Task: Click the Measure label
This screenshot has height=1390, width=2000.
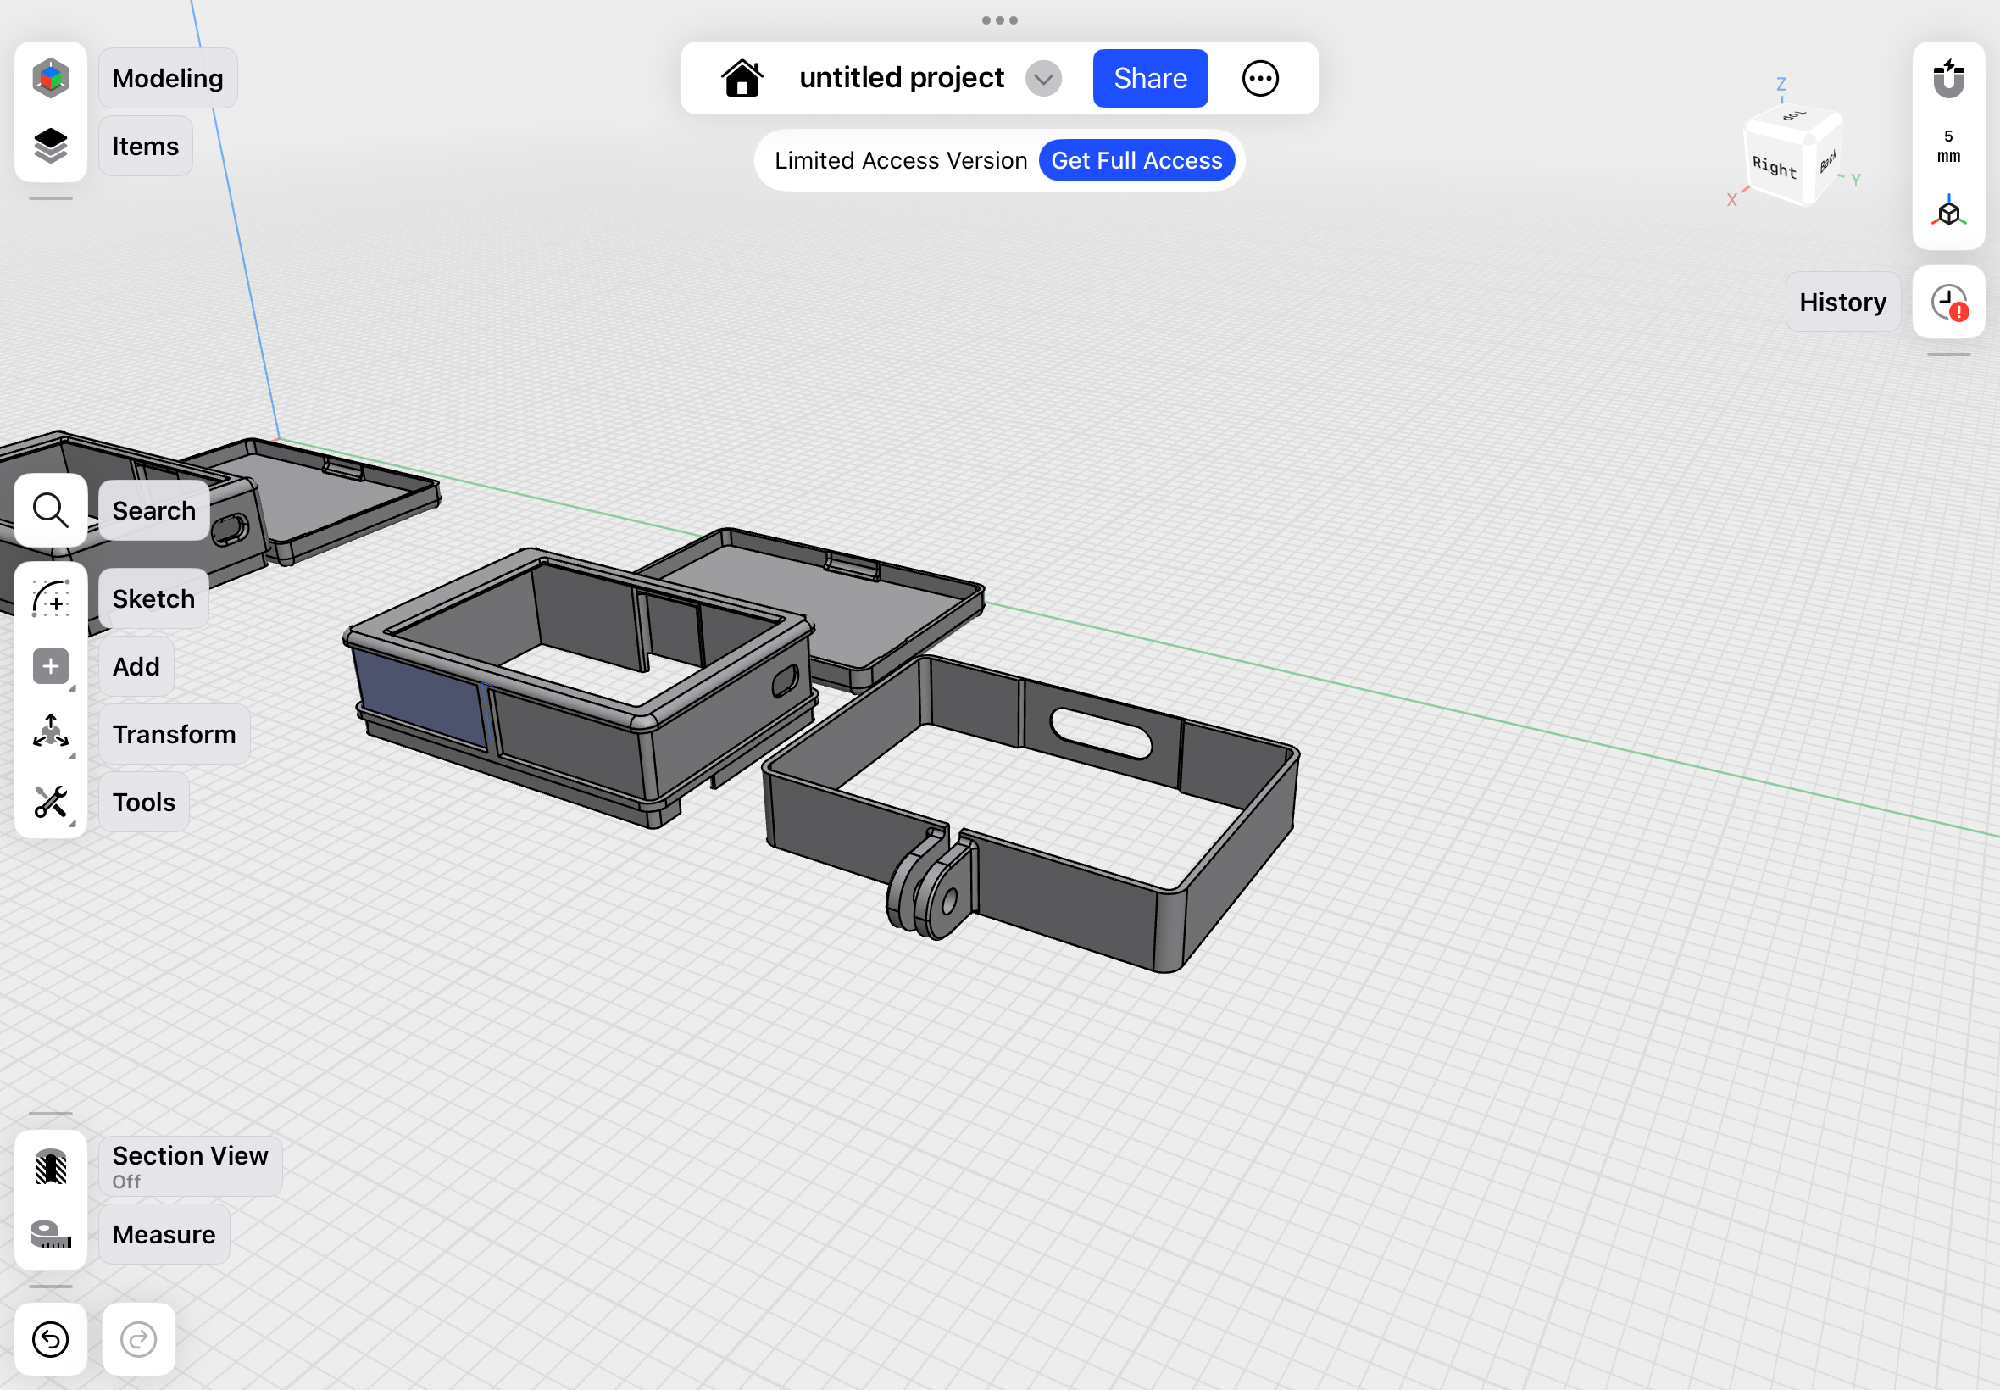Action: point(164,1234)
